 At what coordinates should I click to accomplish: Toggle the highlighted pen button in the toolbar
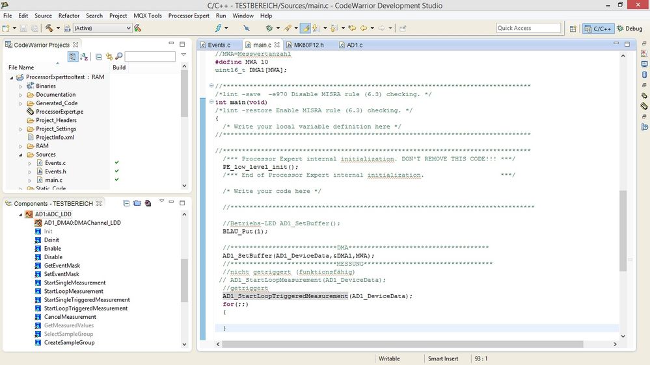coord(305,28)
